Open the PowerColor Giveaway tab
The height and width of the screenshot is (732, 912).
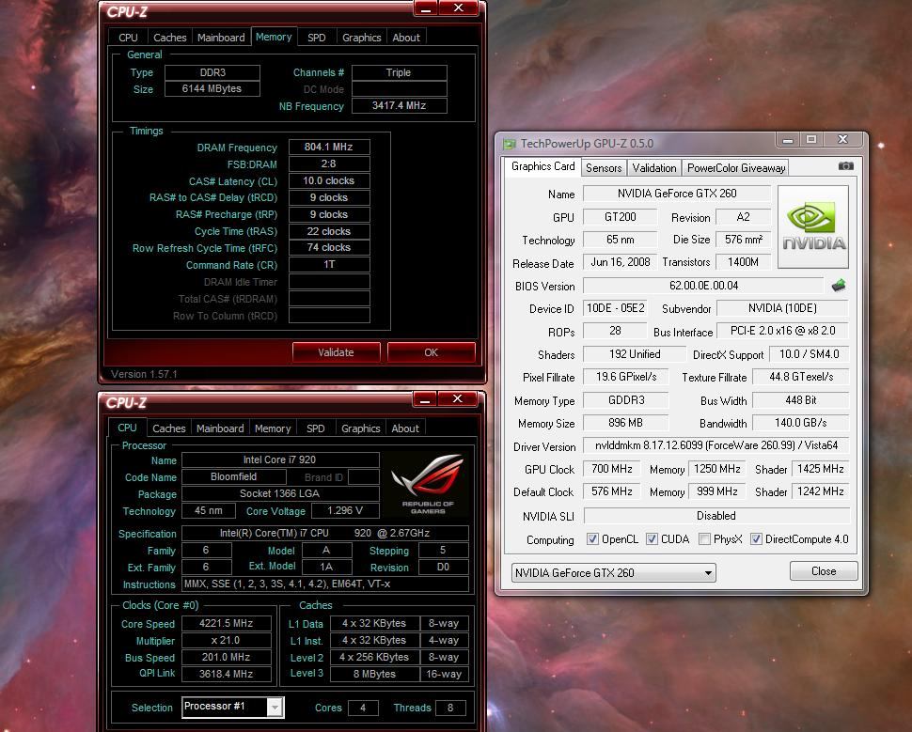(x=736, y=168)
